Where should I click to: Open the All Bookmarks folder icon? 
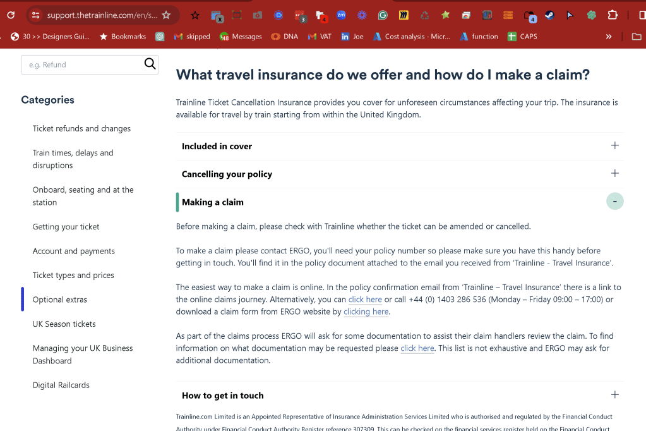[x=637, y=37]
